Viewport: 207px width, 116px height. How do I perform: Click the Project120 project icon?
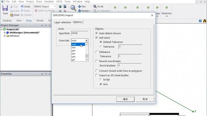click(x=5, y=29)
